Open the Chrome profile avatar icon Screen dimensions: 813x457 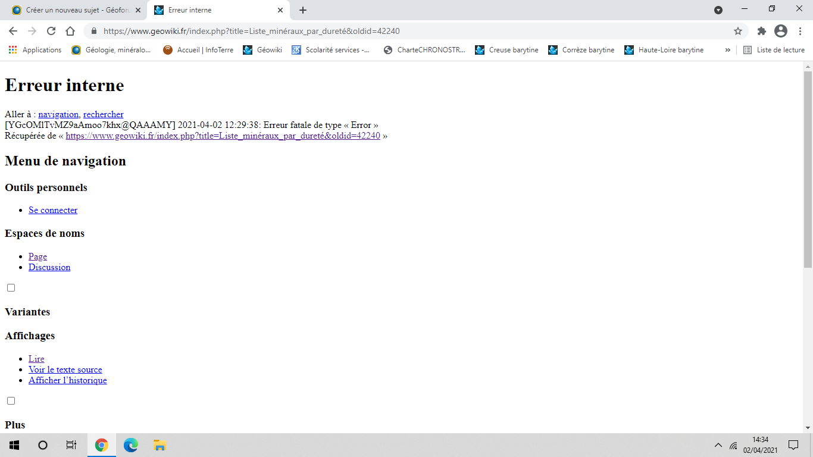tap(780, 31)
